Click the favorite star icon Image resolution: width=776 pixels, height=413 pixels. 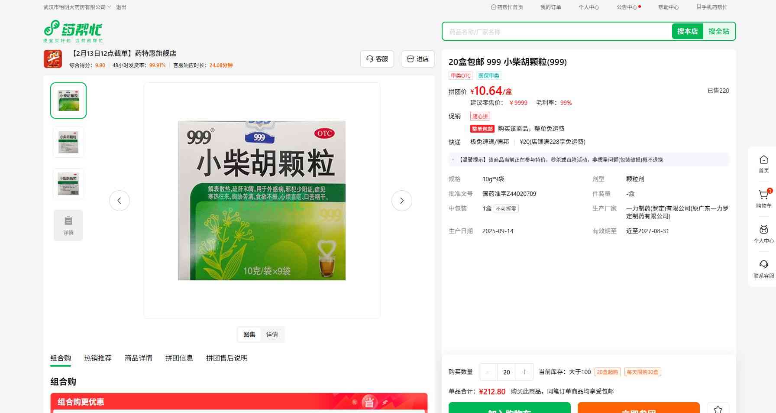[718, 408]
